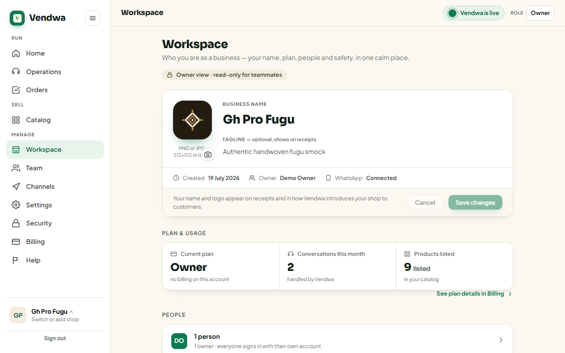This screenshot has height=353, width=565.
Task: Click 'Owner view · read-only for teammates' badge
Action: [224, 75]
